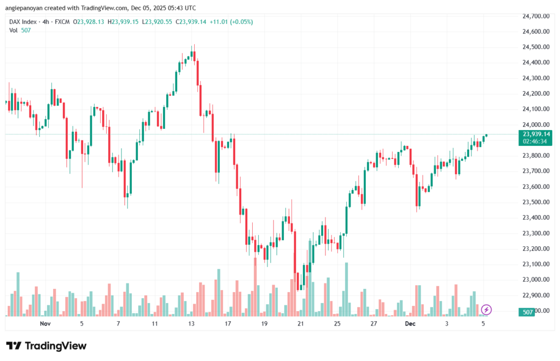Click the 24,700.00 price scale label
Screen dimensions: 560x361
[x=536, y=16]
